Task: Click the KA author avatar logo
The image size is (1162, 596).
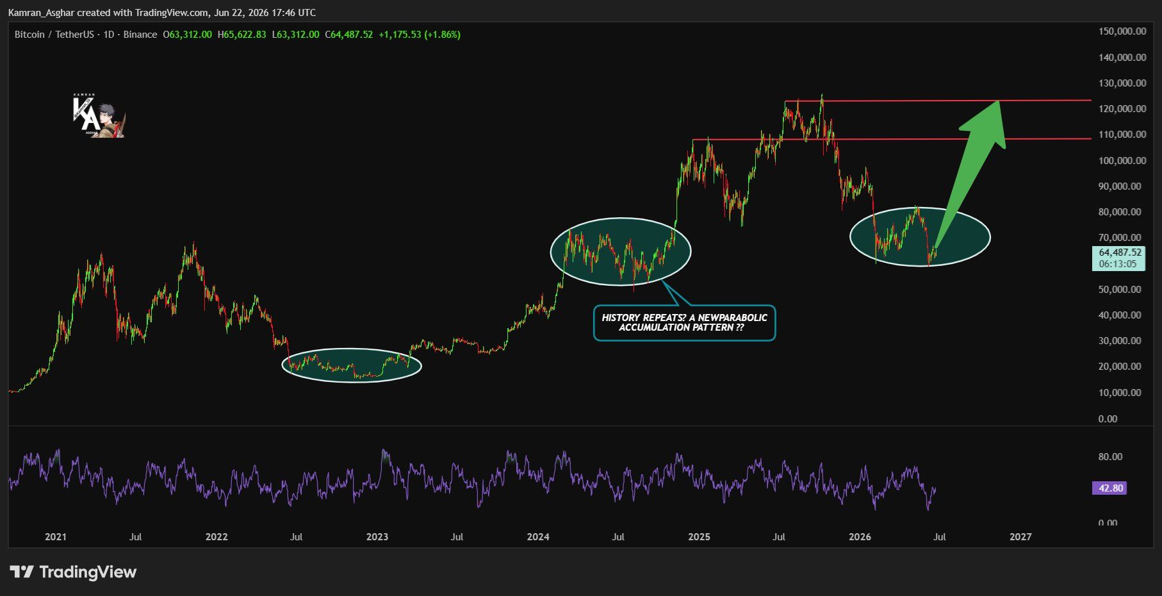Action: (x=98, y=116)
